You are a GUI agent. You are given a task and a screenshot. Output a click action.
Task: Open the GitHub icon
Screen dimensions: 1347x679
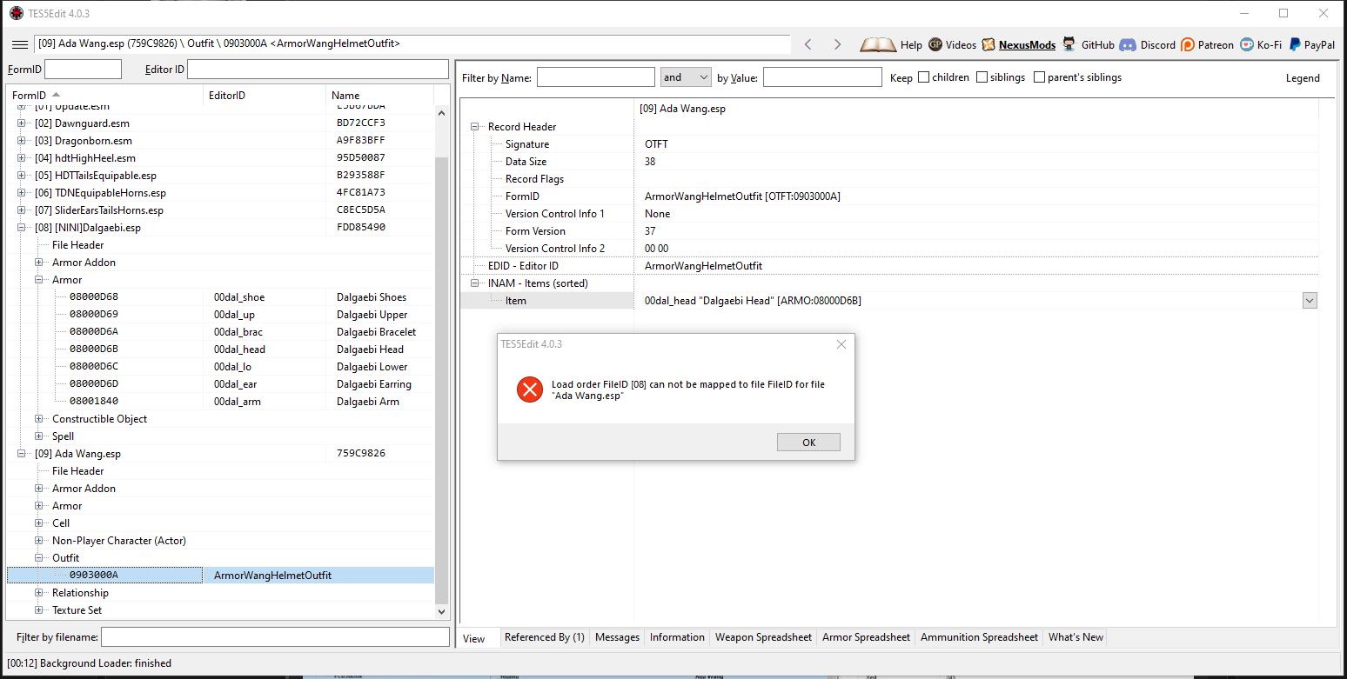click(x=1069, y=44)
